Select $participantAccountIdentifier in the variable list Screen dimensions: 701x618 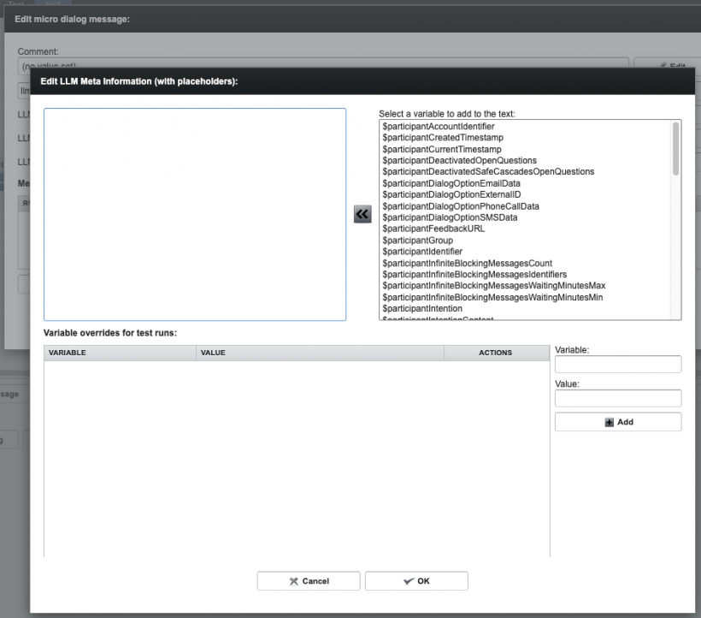tap(438, 127)
